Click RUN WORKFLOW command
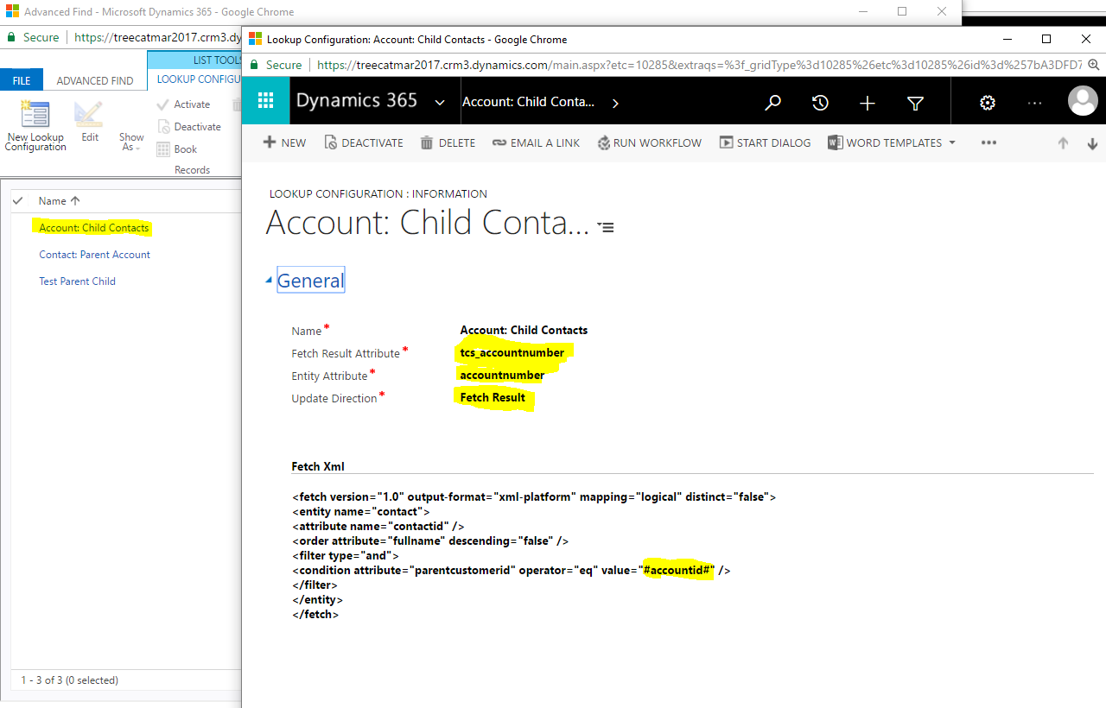This screenshot has height=708, width=1106. (650, 142)
